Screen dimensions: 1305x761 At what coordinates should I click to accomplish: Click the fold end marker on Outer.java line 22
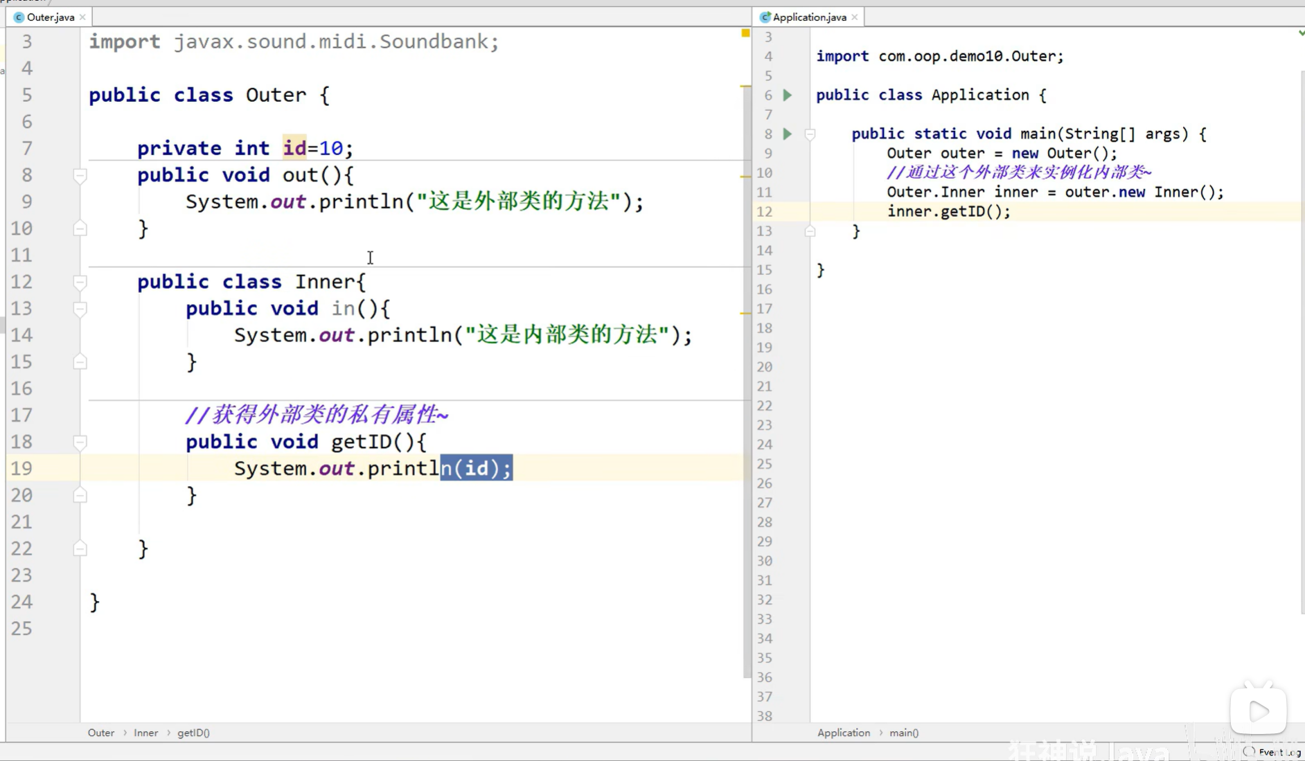click(80, 549)
